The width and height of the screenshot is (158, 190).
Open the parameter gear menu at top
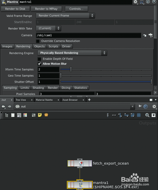pyautogui.click(x=136, y=2)
